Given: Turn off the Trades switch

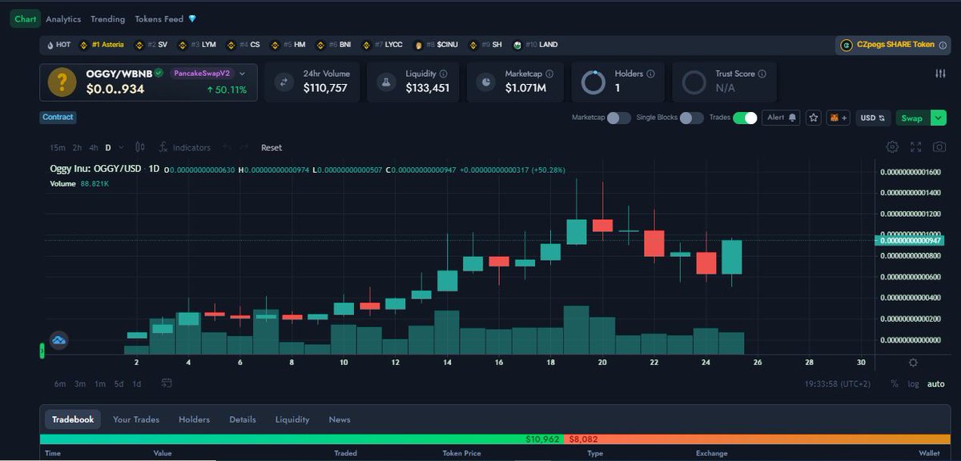Looking at the screenshot, I should 745,118.
